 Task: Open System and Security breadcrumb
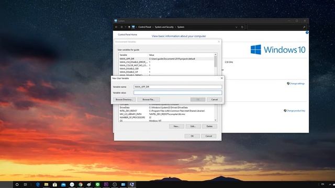point(164,27)
